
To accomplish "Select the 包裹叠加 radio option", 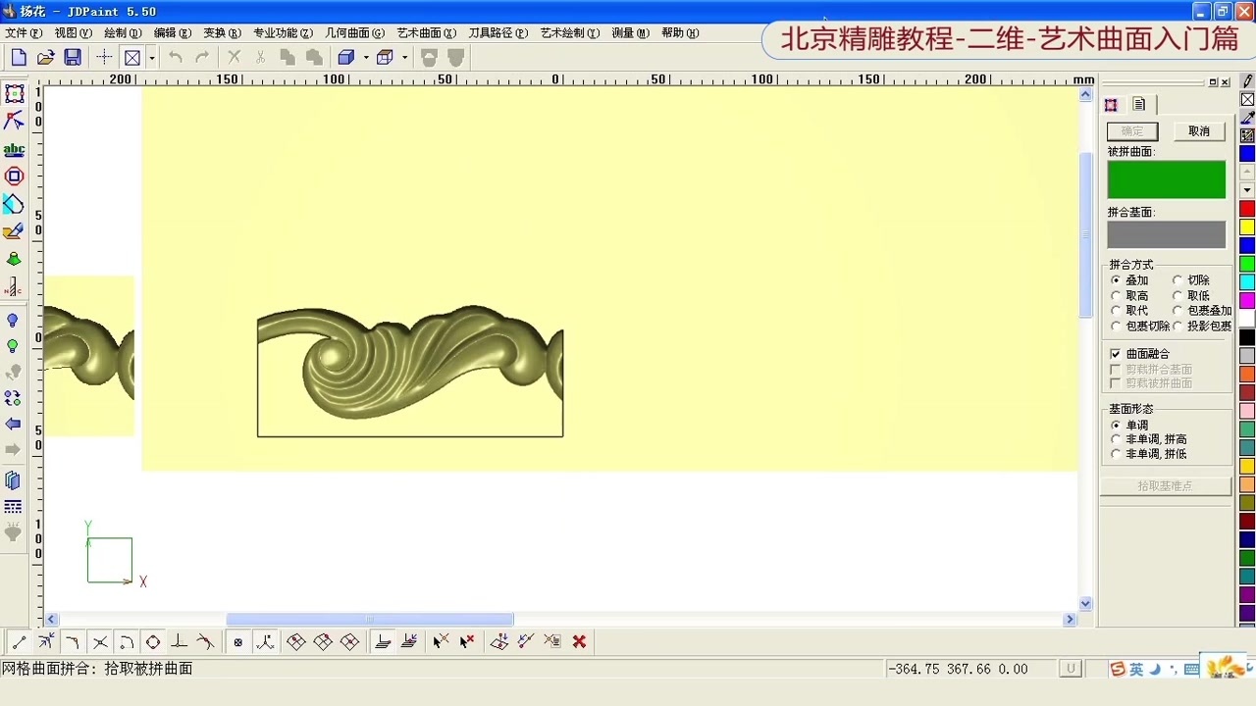I will tap(1177, 311).
